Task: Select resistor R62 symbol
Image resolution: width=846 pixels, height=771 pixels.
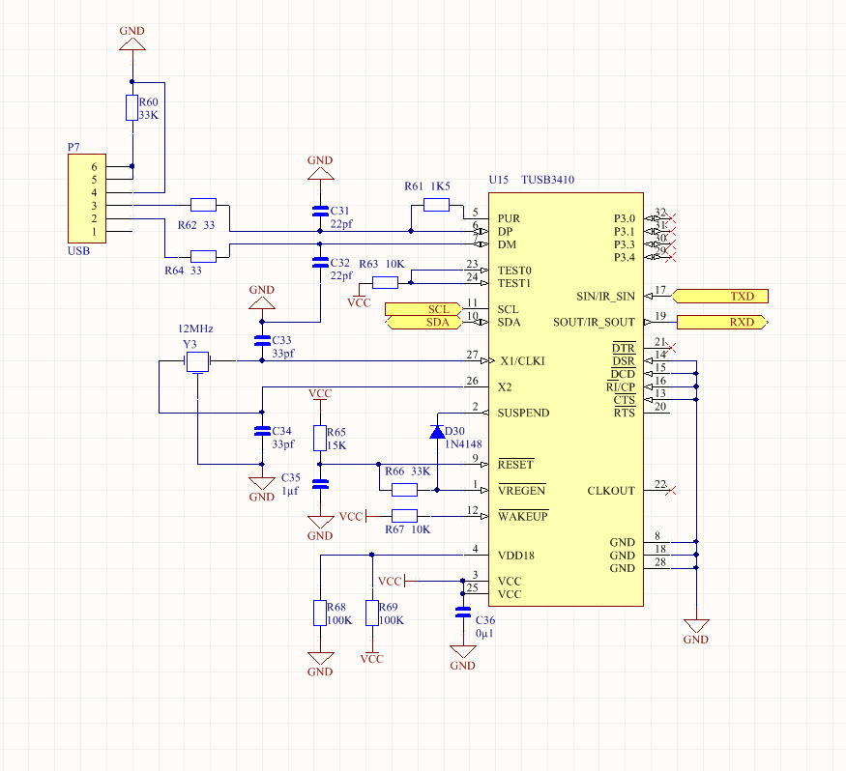Action: (203, 205)
